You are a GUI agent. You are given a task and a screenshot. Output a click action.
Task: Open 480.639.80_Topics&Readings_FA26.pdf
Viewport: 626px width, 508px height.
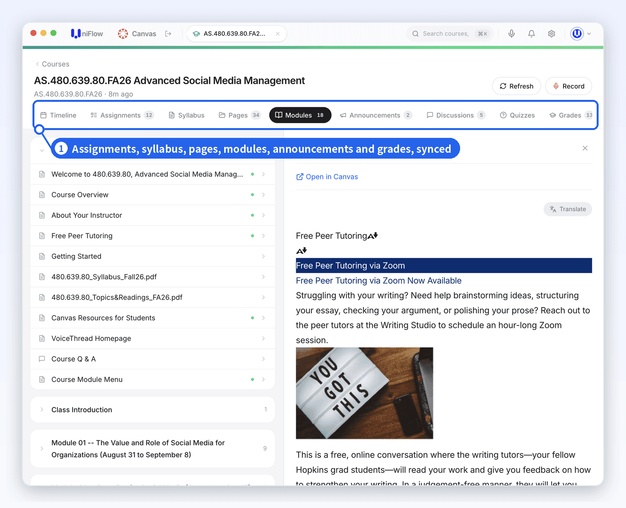click(153, 297)
